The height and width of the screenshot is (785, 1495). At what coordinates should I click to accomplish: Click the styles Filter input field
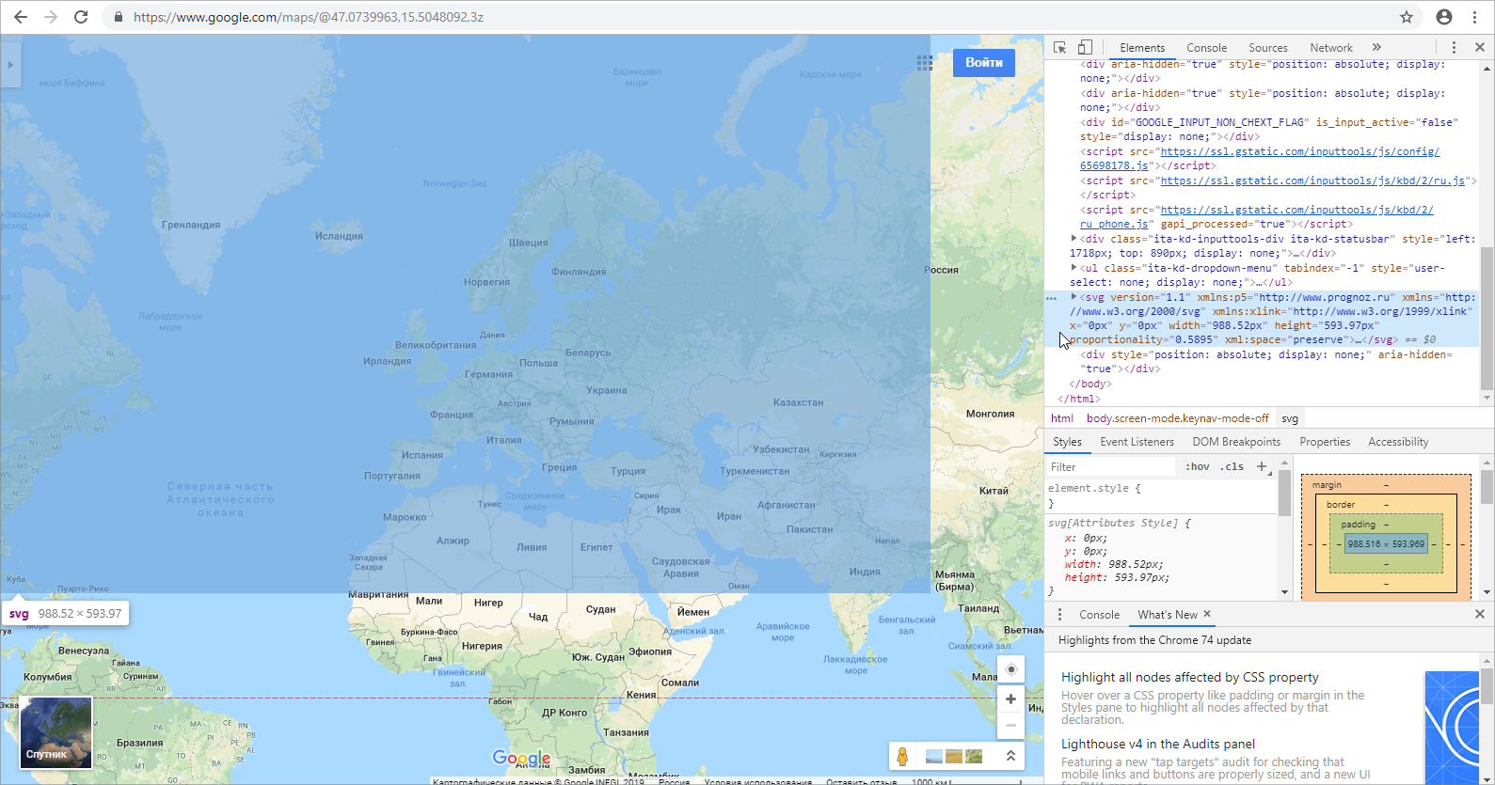point(1111,466)
